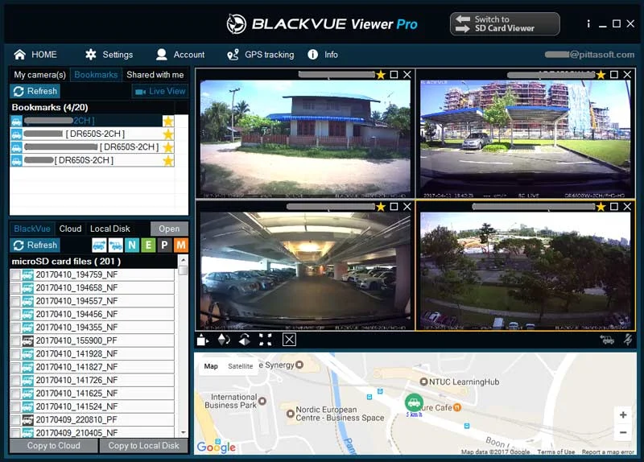Select file 20170410_141625_NF

tap(92, 394)
